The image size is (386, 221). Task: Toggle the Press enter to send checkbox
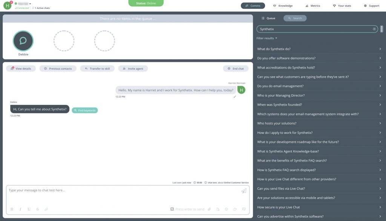click(172, 209)
